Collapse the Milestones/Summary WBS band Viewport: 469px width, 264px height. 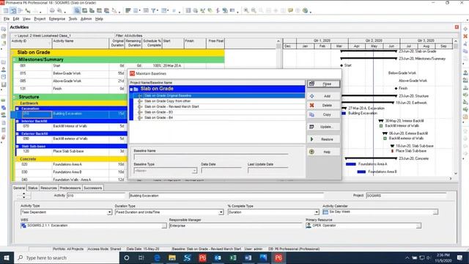[x=14, y=60]
